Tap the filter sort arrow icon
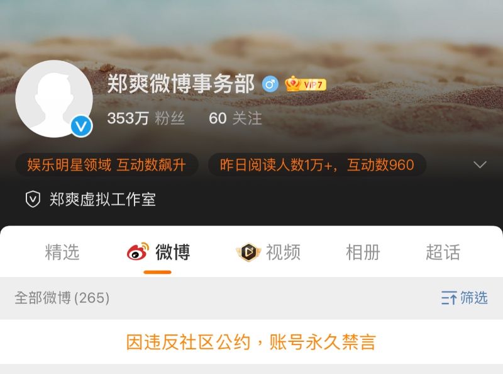The width and height of the screenshot is (503, 374). 449,298
